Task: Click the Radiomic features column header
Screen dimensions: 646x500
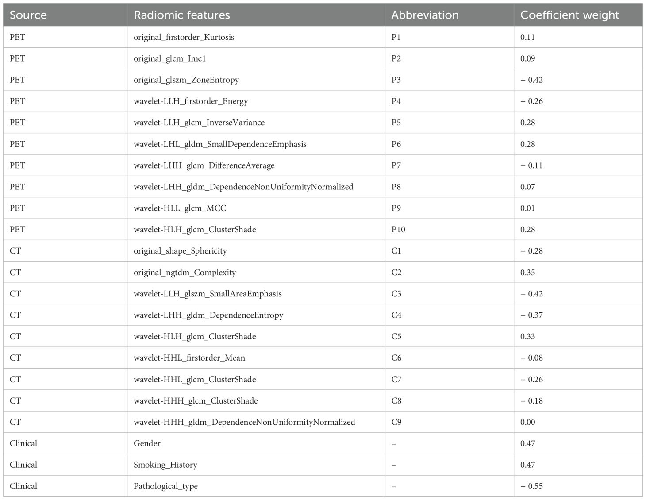Action: tap(182, 15)
